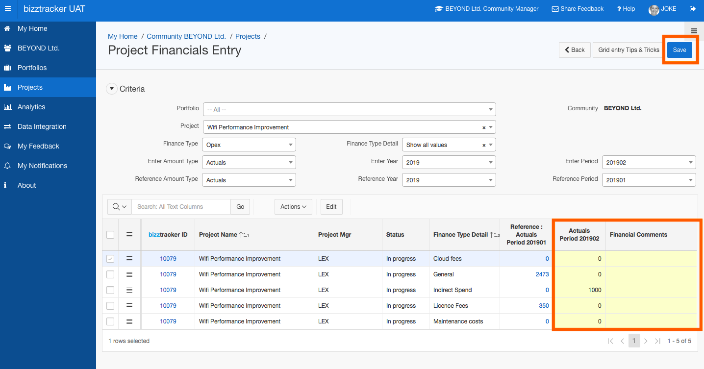The image size is (704, 369).
Task: Open the BEYOND Ltd. Community Manager link
Action: (486, 9)
